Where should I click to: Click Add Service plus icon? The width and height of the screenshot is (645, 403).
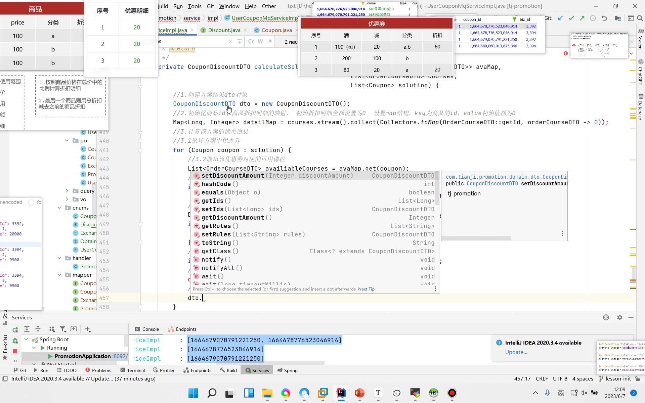pyautogui.click(x=88, y=329)
